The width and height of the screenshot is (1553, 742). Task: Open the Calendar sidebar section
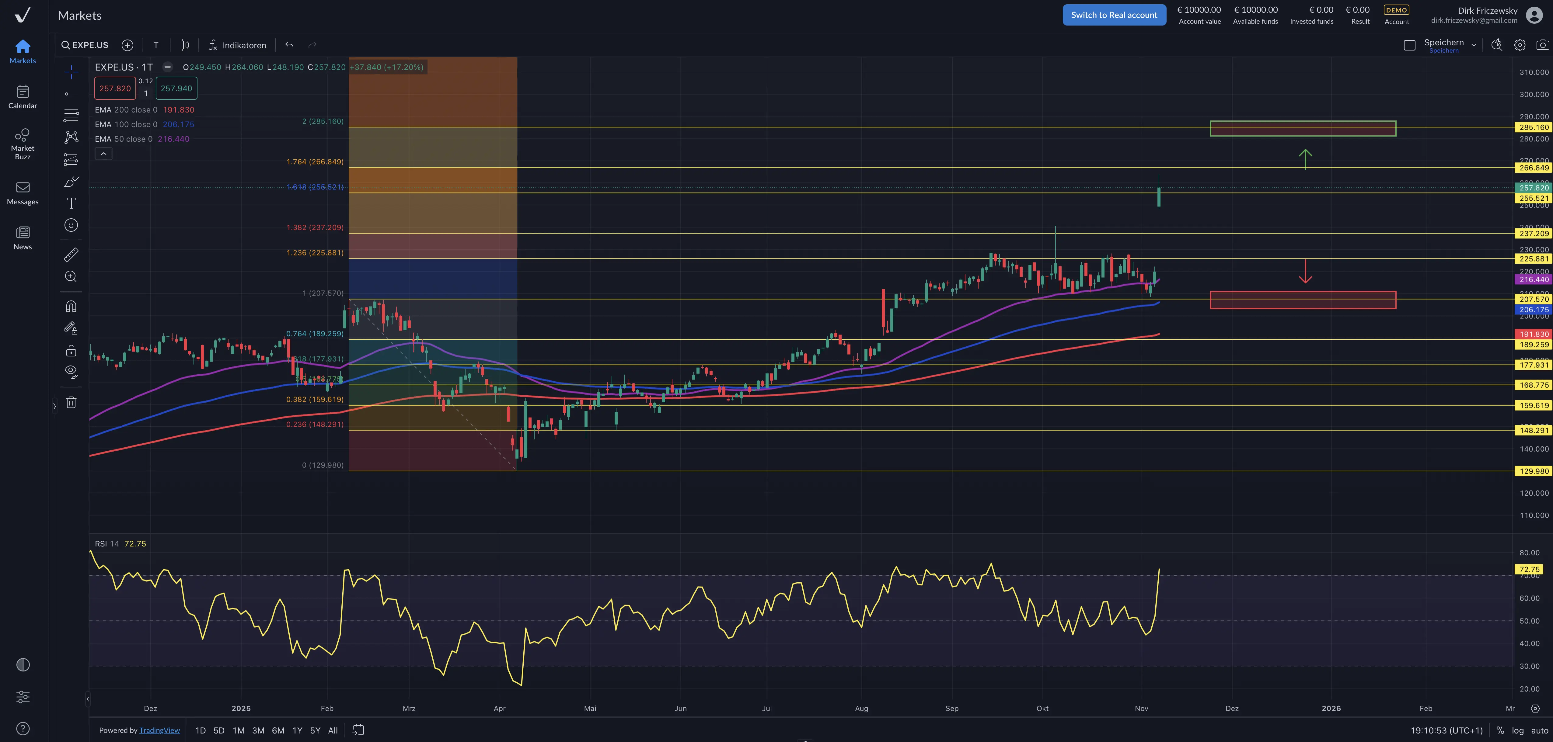tap(22, 97)
